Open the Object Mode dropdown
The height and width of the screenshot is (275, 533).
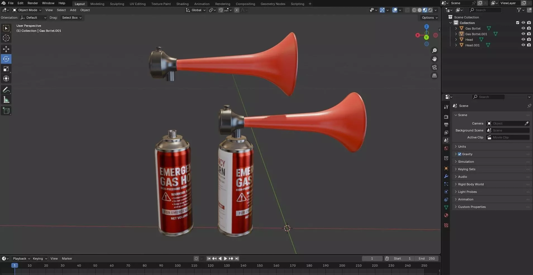(x=27, y=10)
